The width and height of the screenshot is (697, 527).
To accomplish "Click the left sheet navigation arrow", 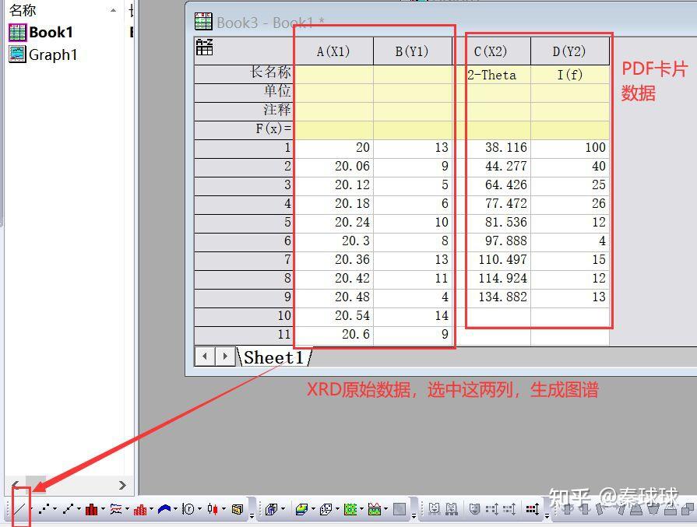I will [x=203, y=357].
